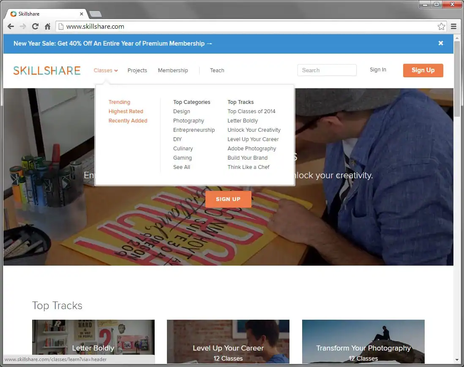Screen dimensions: 464x367
Task: Bookmark this page with the star icon
Action: [441, 26]
